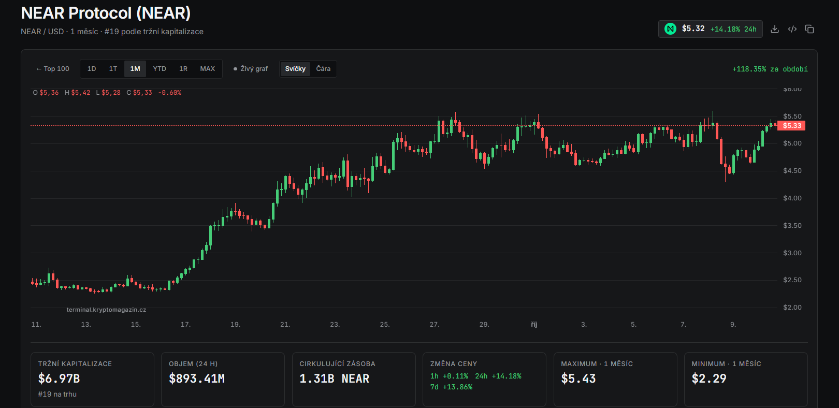Choose Svíčky candlestick chart type

tap(295, 69)
